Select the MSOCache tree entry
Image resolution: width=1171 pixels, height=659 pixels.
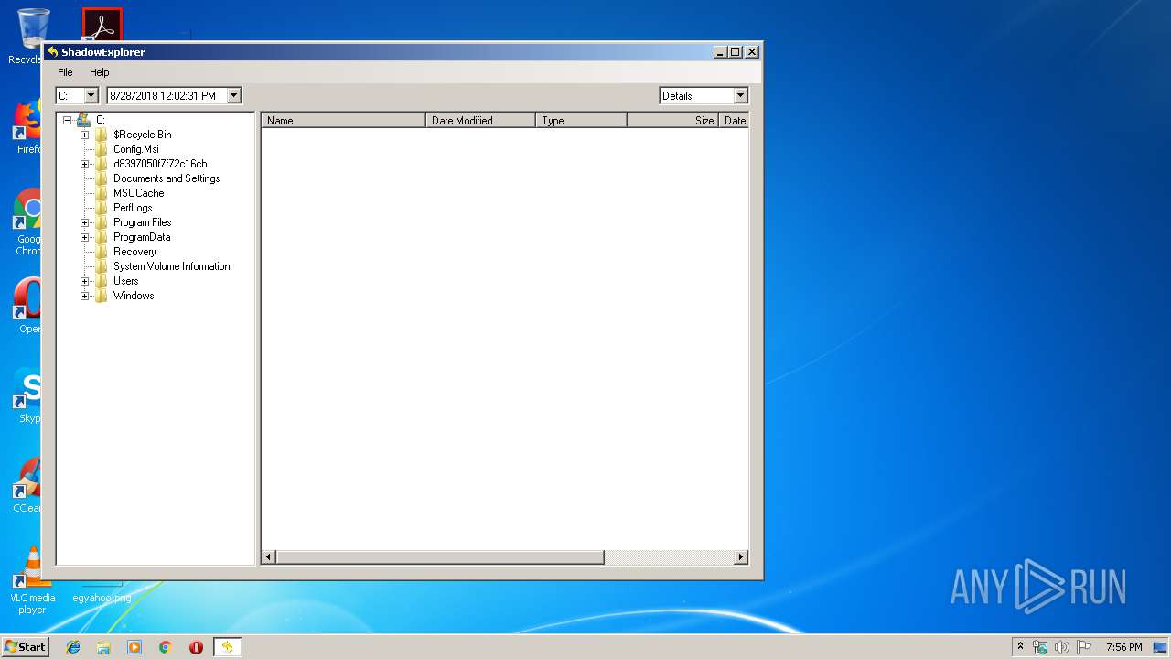coord(138,193)
